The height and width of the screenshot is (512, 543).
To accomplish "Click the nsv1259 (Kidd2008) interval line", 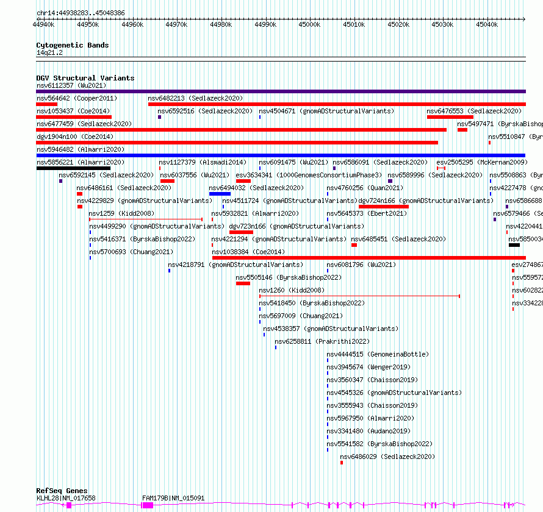I will (146, 219).
